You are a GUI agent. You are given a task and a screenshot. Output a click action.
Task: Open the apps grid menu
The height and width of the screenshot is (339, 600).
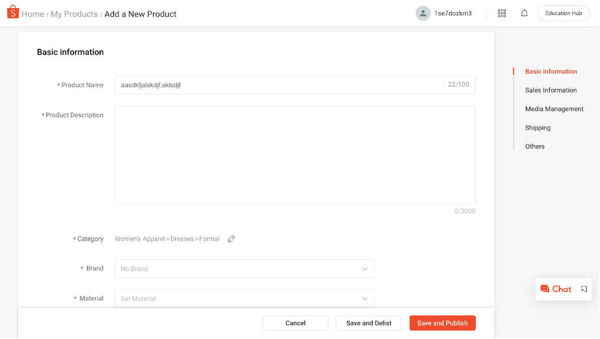pos(501,13)
